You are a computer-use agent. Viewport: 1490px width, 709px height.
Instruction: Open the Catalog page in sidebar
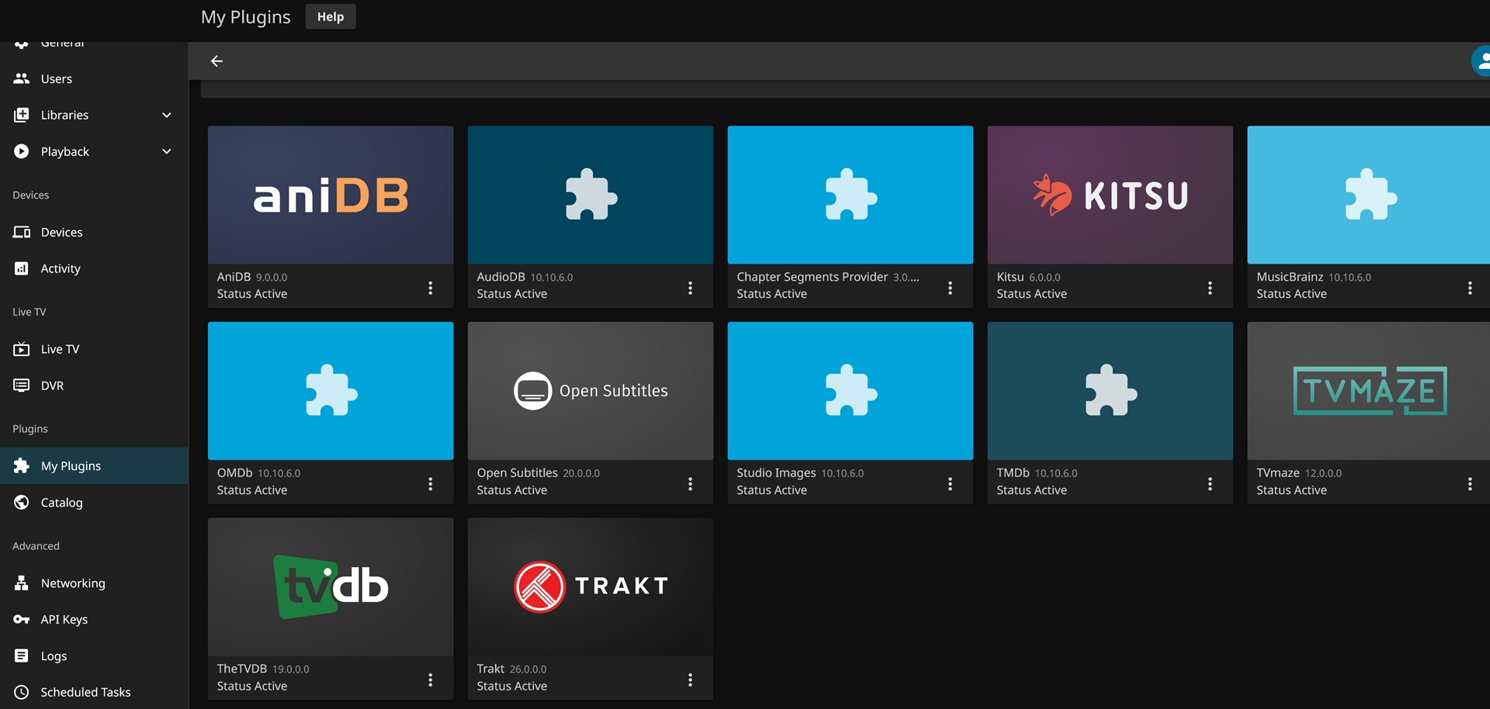click(61, 503)
